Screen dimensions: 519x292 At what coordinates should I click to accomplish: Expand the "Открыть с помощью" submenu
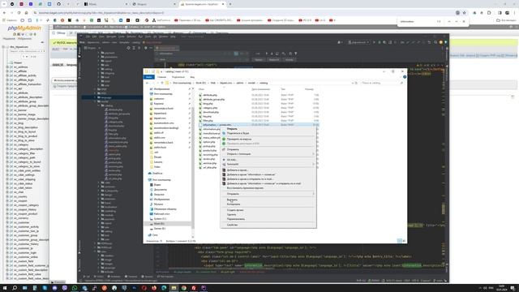pos(268,154)
